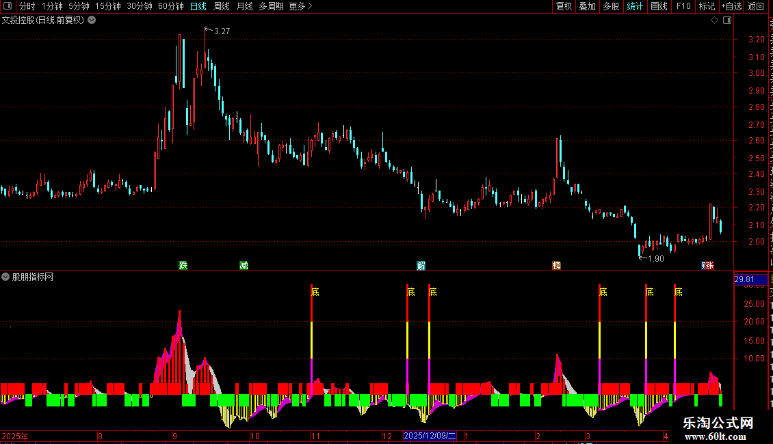Image resolution: width=773 pixels, height=444 pixels.
Task: Open F10 company information
Action: tap(683, 6)
